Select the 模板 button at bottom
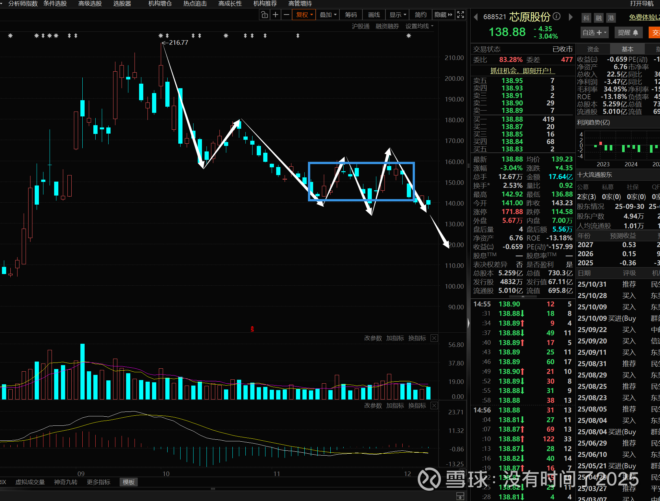Image resolution: width=660 pixels, height=501 pixels. [128, 482]
